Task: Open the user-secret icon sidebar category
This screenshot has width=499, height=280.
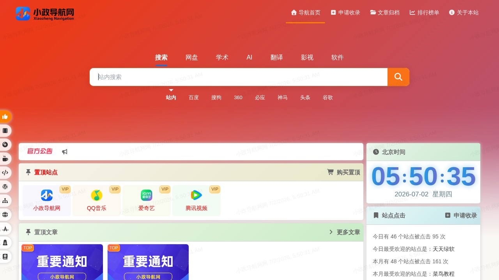Action: point(5,243)
